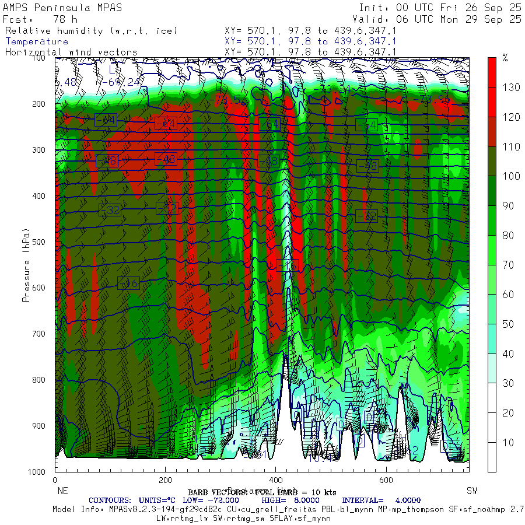525x525 pixels.
Task: Click the 700 hPa pressure axis tick label
Action: 38,334
